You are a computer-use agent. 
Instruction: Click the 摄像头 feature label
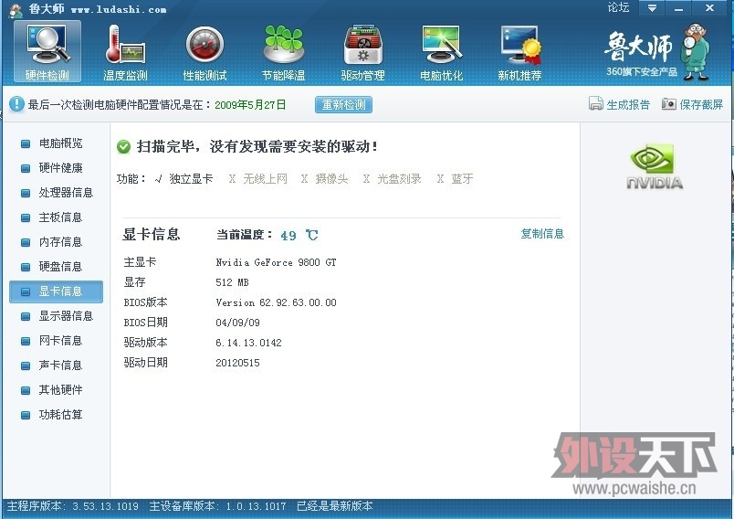coord(332,178)
